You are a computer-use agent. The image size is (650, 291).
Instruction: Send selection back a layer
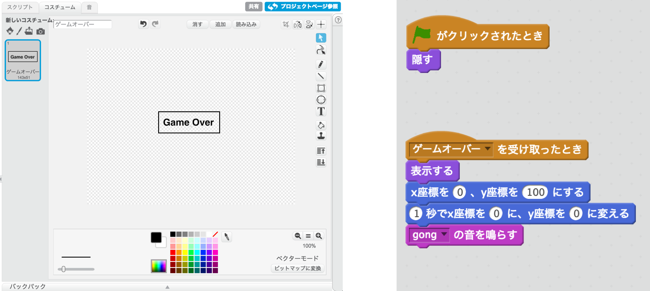click(x=321, y=162)
